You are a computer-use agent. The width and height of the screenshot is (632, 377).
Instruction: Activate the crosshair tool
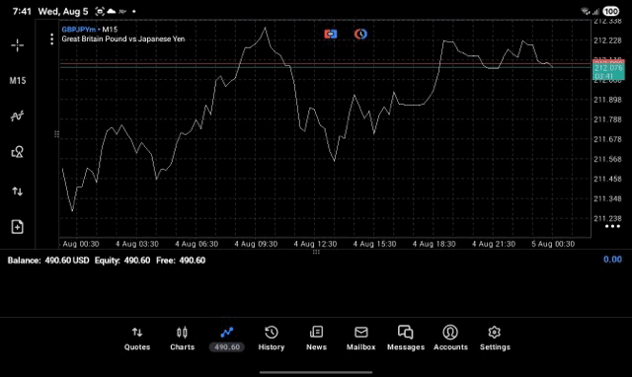[x=18, y=45]
